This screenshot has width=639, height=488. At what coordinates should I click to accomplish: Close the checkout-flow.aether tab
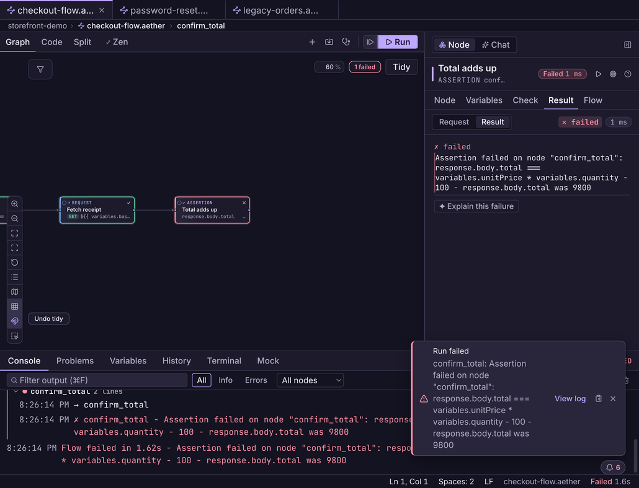tap(102, 10)
